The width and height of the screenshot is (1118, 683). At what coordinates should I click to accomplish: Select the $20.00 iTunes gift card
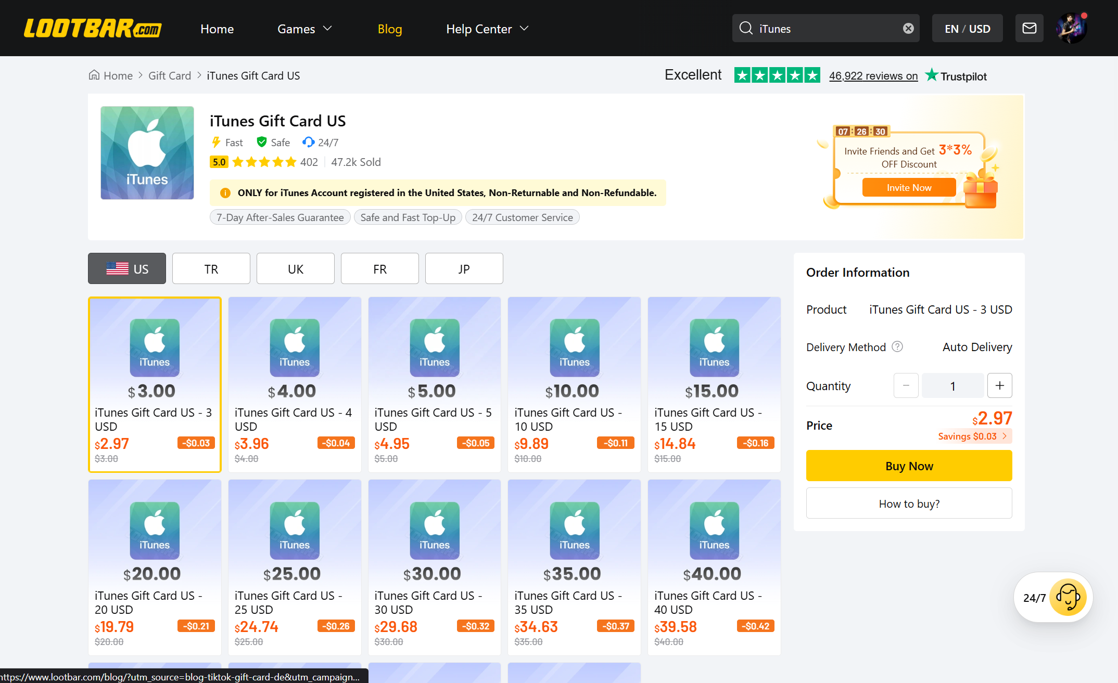click(155, 568)
